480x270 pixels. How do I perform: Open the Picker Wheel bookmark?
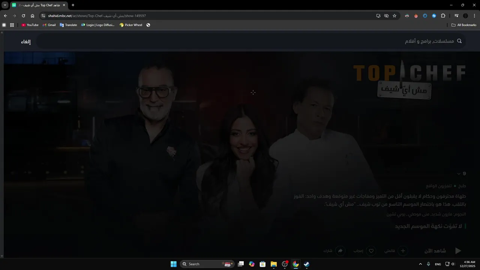[x=131, y=25]
